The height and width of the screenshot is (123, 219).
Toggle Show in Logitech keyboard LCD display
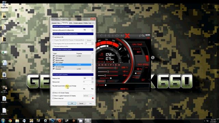pyautogui.click(x=53, y=96)
